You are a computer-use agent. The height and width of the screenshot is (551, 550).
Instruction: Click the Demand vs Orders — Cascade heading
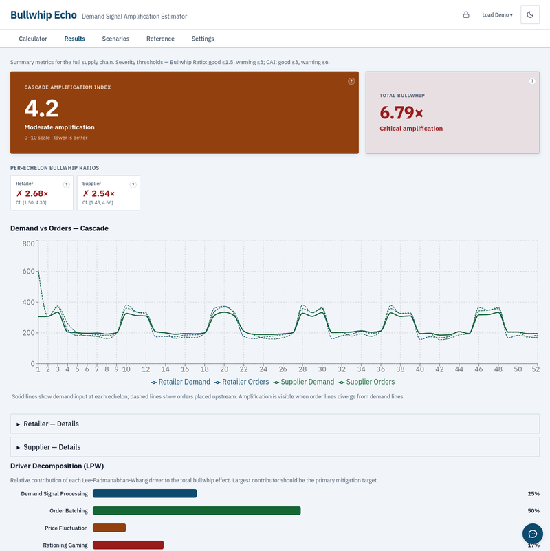pyautogui.click(x=59, y=228)
